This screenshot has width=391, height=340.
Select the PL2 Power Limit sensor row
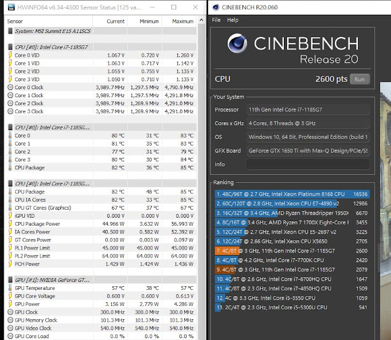[x=101, y=256]
